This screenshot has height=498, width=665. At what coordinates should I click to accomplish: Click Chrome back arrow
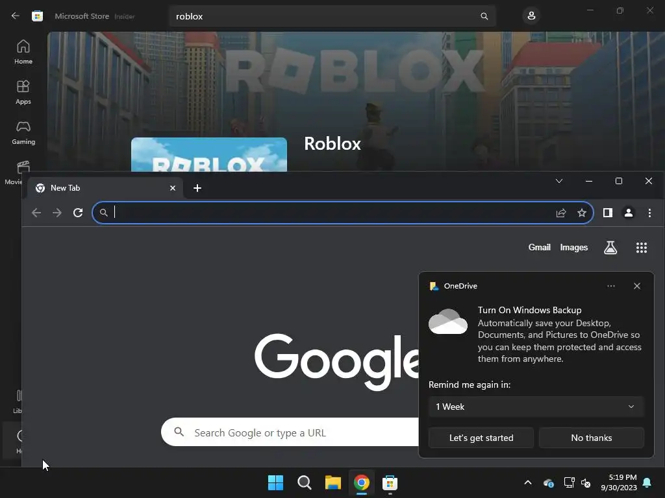(36, 213)
